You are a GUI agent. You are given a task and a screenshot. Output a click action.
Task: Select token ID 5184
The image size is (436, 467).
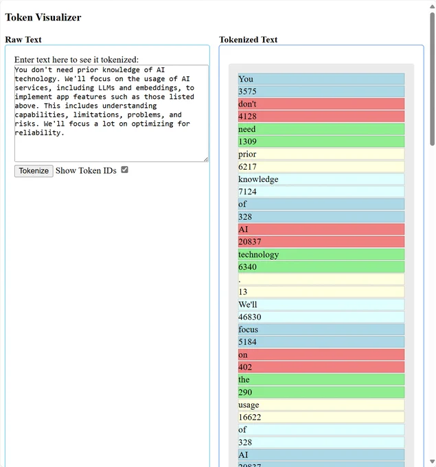(321, 342)
